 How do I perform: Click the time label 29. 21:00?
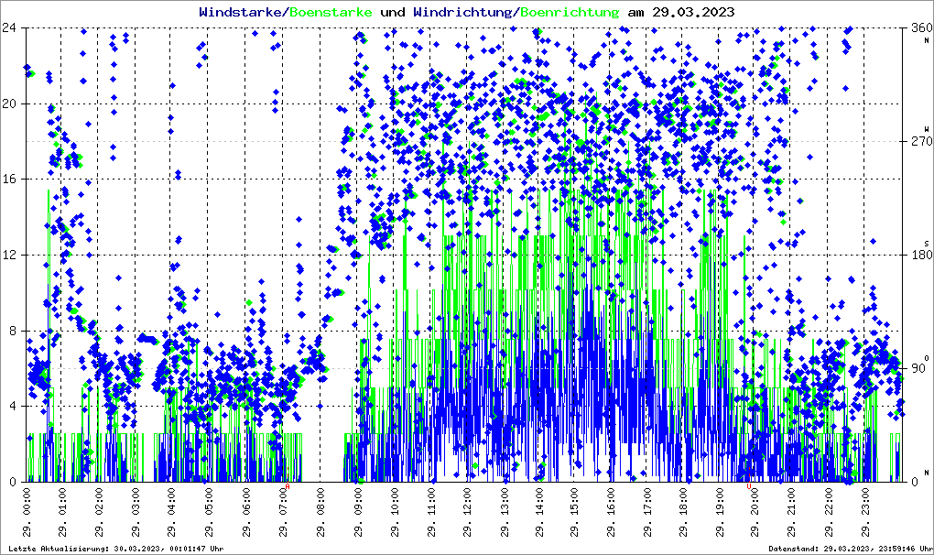pos(791,512)
